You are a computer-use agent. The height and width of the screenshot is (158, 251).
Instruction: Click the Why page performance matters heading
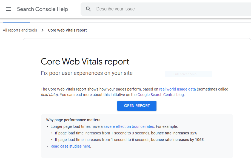click(73, 120)
